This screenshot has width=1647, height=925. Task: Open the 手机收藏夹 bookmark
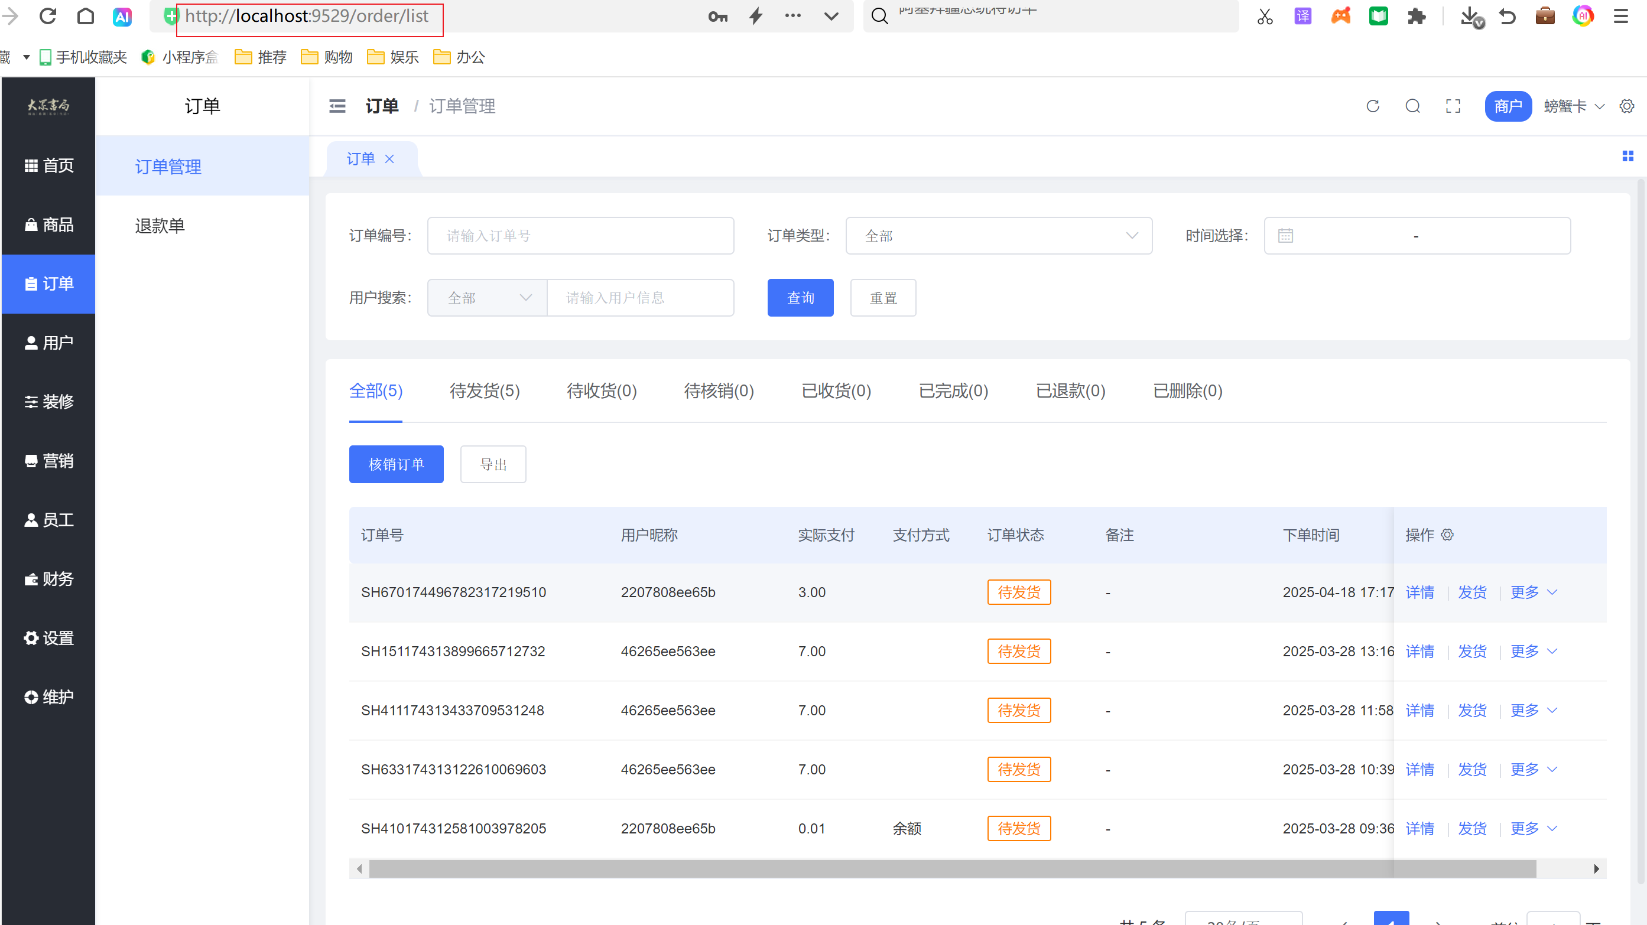coord(83,57)
